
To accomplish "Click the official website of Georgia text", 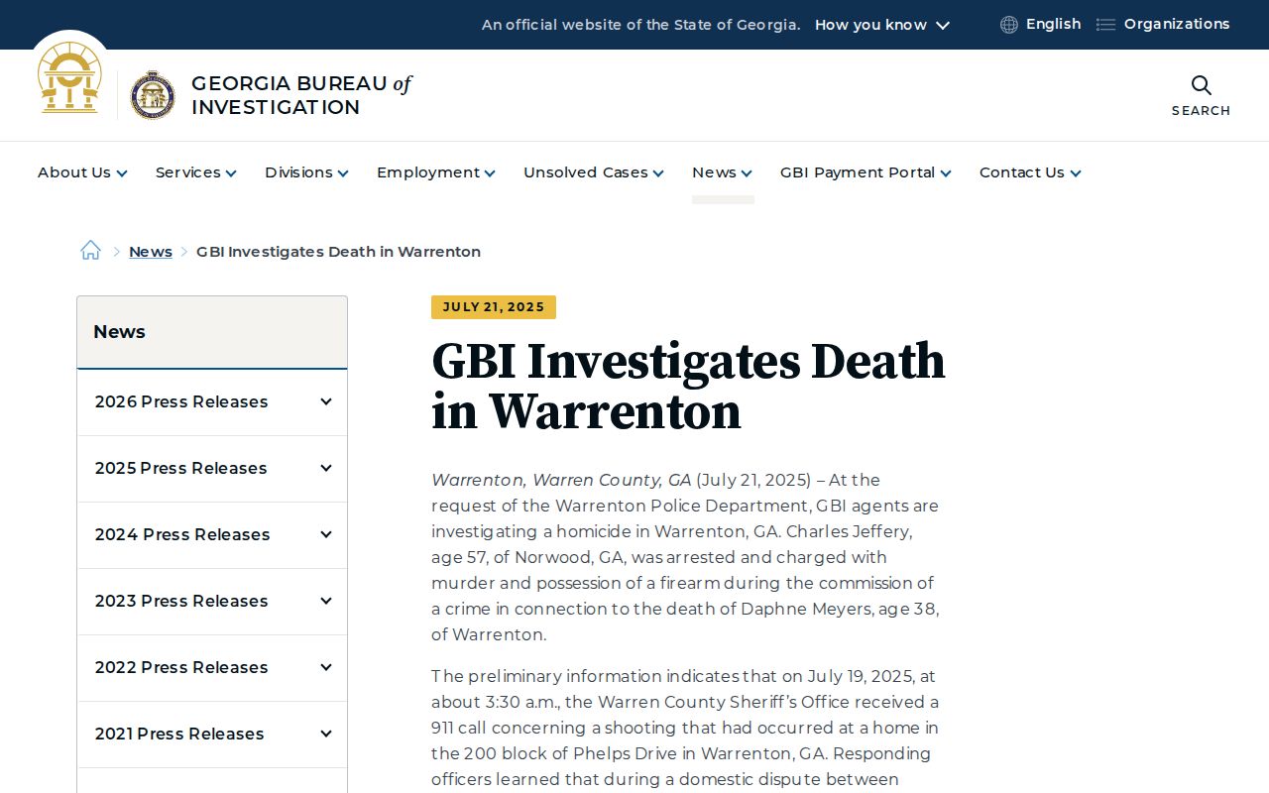I will coord(641,25).
